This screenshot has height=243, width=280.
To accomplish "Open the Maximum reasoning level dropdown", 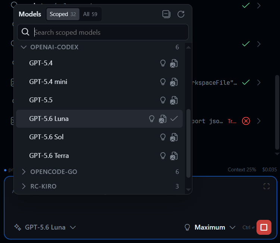I will 210,227.
